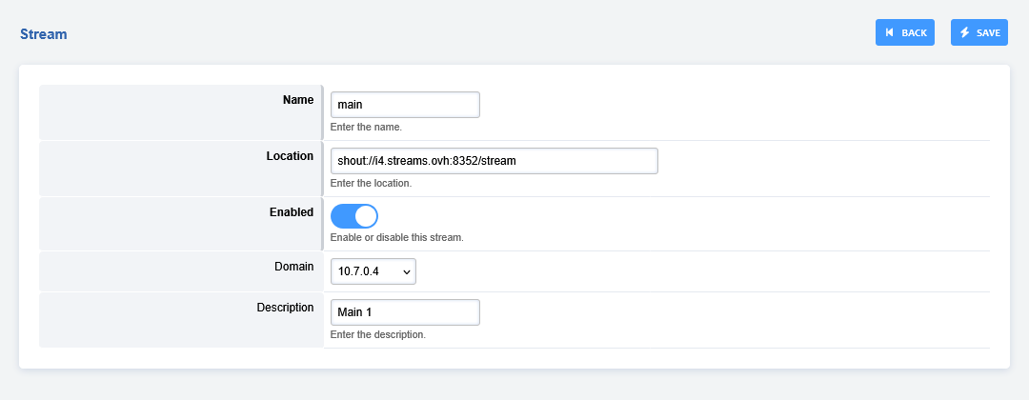
Task: Click the chevron arrow in Domain select
Action: [407, 272]
